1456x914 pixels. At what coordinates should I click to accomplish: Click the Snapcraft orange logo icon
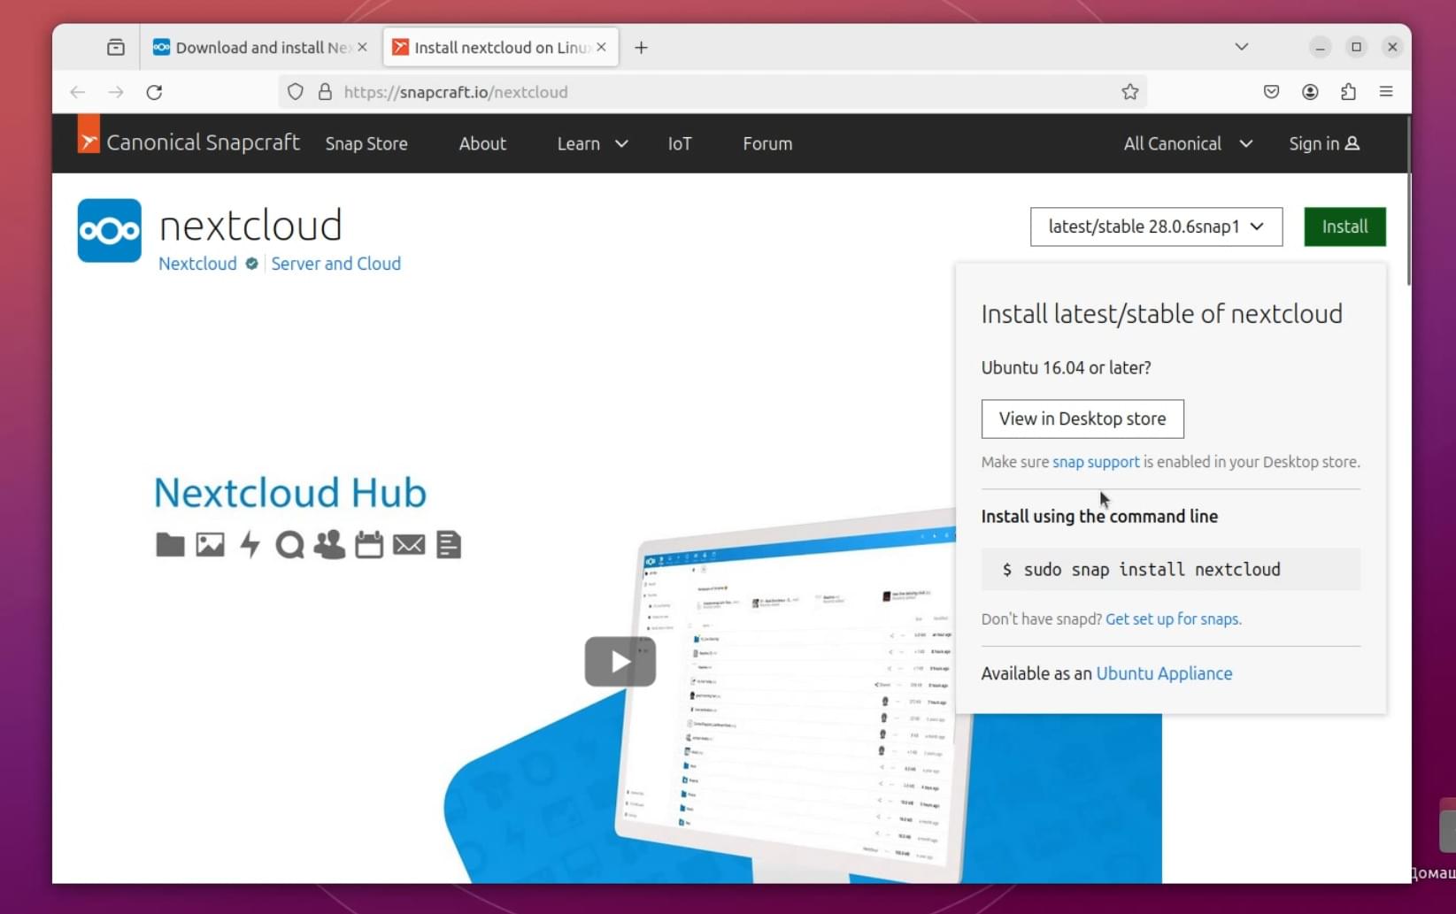tap(89, 134)
